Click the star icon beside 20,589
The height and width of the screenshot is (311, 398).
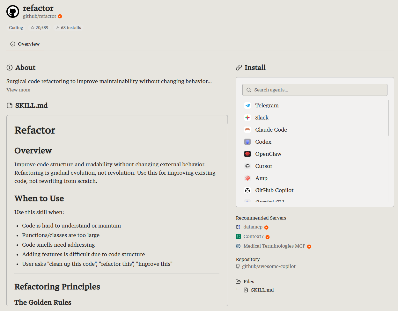click(33, 28)
